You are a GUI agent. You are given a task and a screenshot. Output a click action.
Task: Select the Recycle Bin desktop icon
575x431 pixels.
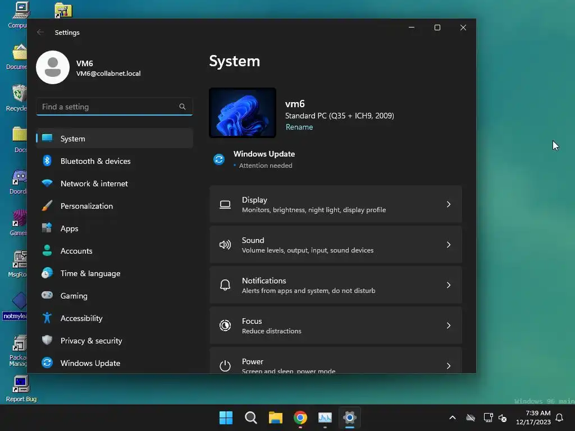17,98
